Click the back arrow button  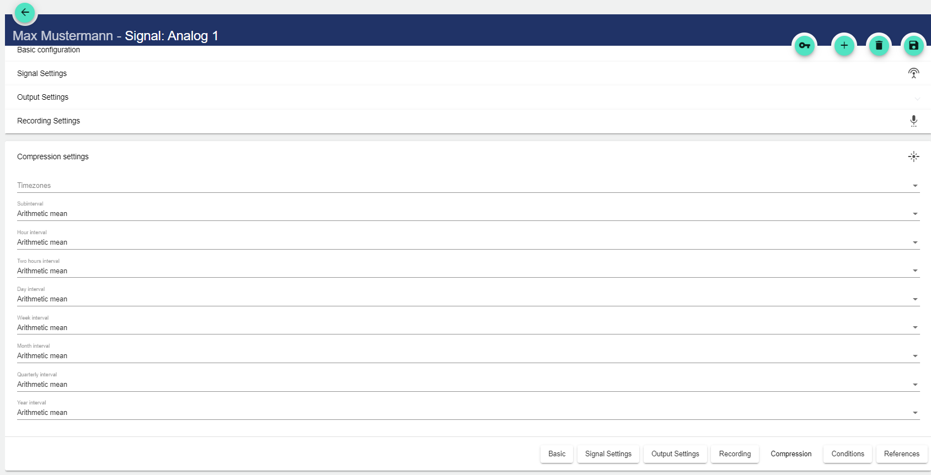[25, 12]
